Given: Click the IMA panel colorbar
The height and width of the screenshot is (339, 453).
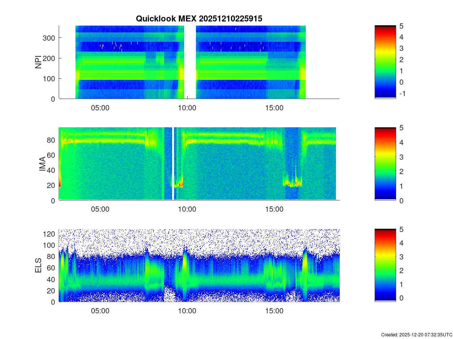Looking at the screenshot, I should coord(385,164).
